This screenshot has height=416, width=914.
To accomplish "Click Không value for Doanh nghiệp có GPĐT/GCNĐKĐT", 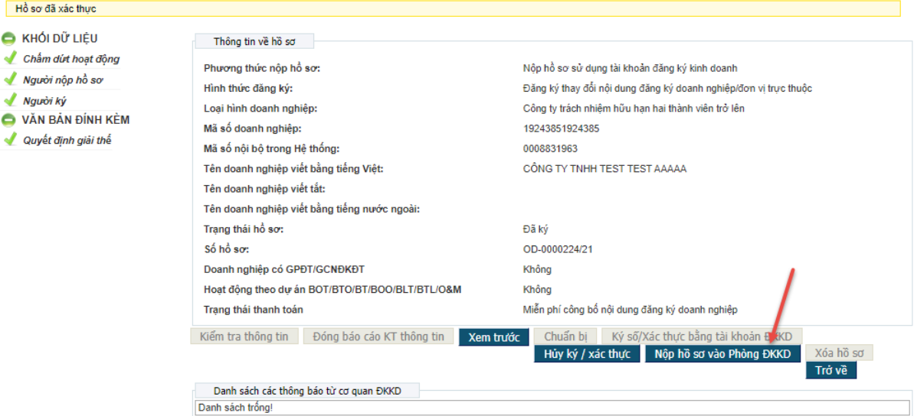I will (x=537, y=270).
